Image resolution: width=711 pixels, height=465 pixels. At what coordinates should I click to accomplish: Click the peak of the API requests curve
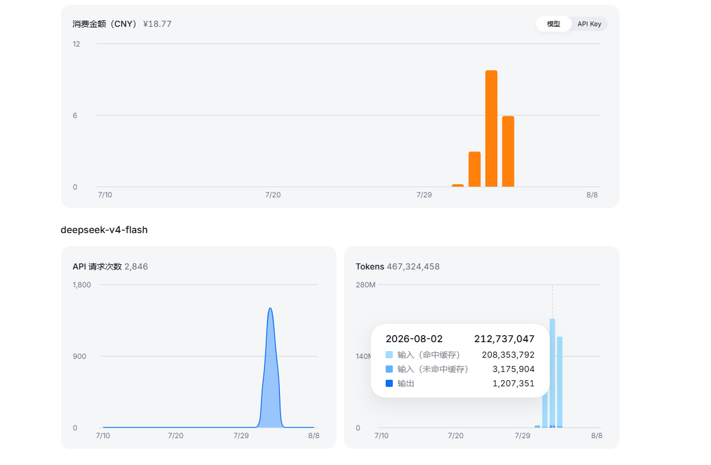[270, 309]
